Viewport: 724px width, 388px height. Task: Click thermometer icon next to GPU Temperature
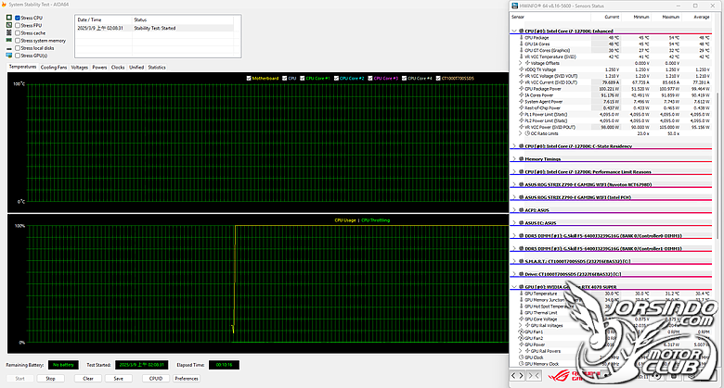click(522, 294)
